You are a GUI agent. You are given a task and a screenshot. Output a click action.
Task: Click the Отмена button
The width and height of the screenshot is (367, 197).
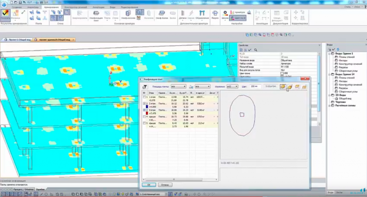(165, 185)
